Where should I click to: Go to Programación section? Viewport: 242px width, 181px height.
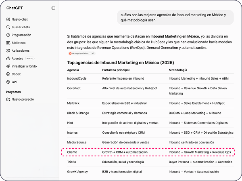coord(19,35)
